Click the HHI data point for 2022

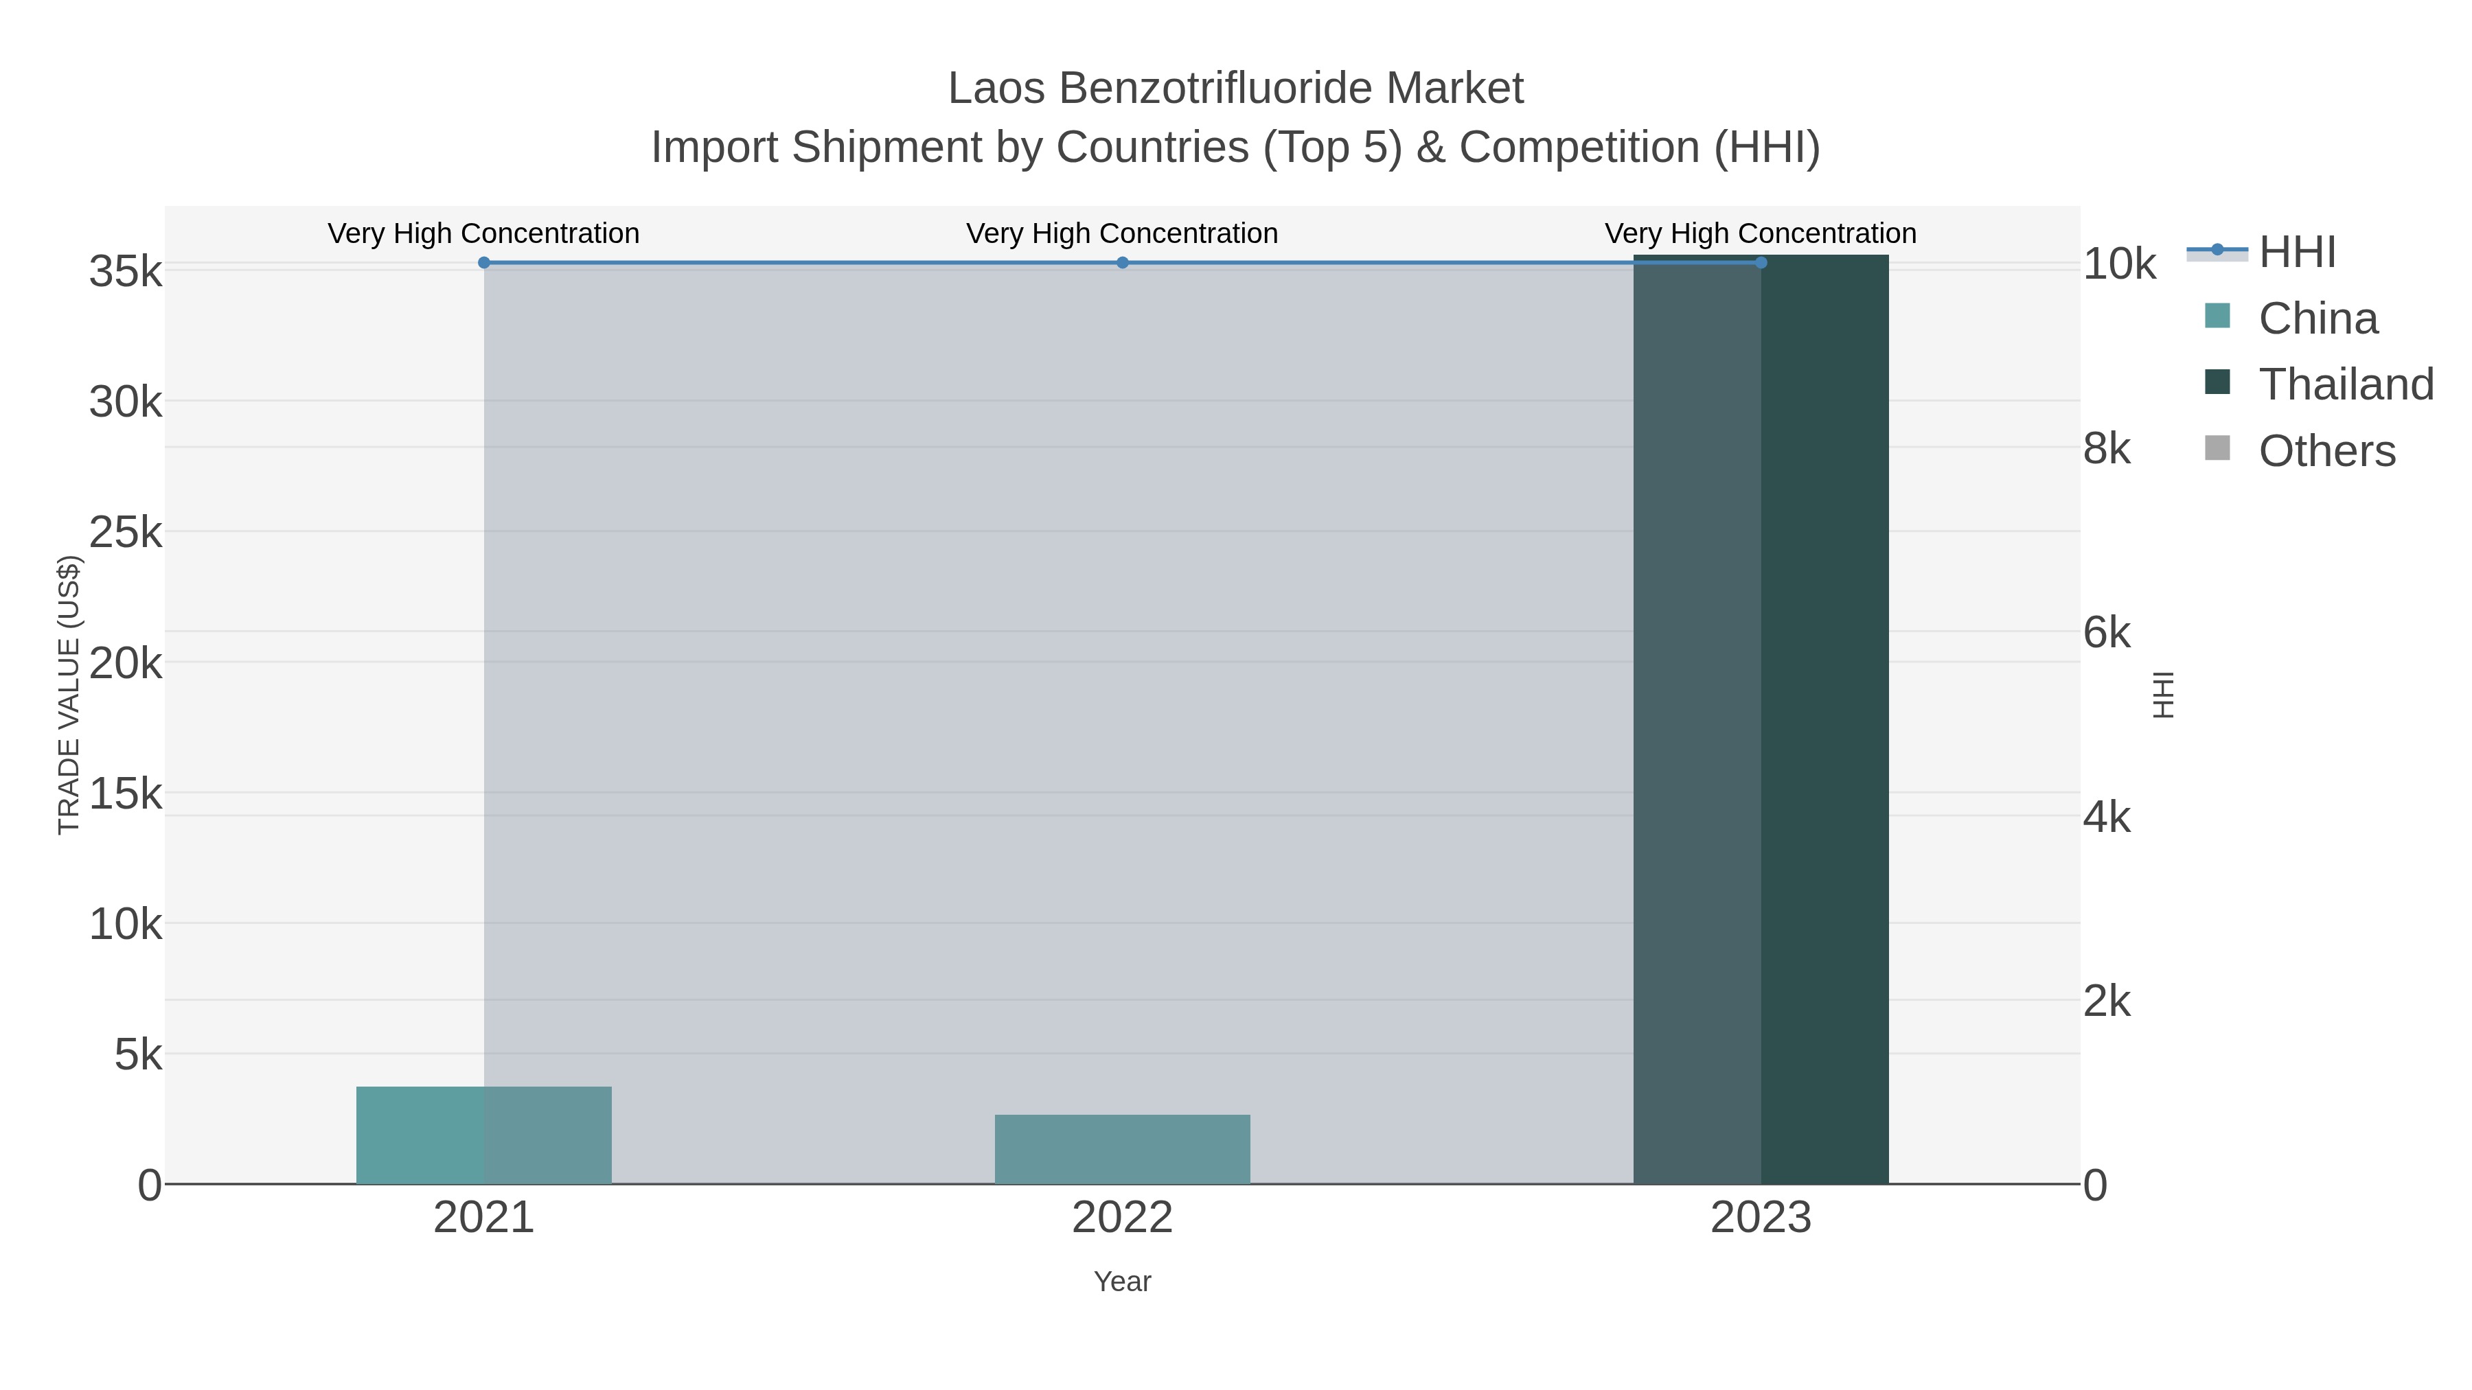(x=1123, y=263)
